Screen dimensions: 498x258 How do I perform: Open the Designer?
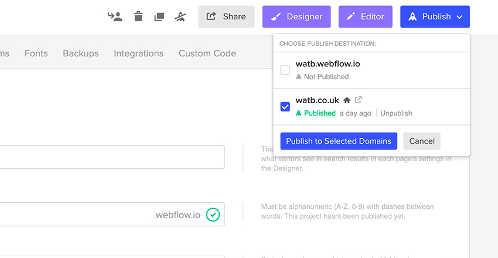click(x=296, y=16)
